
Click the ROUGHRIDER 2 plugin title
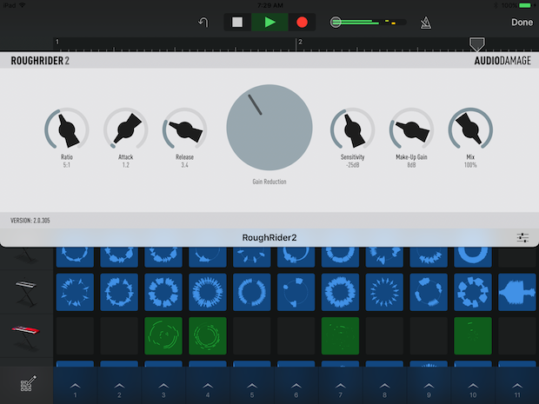(x=40, y=61)
